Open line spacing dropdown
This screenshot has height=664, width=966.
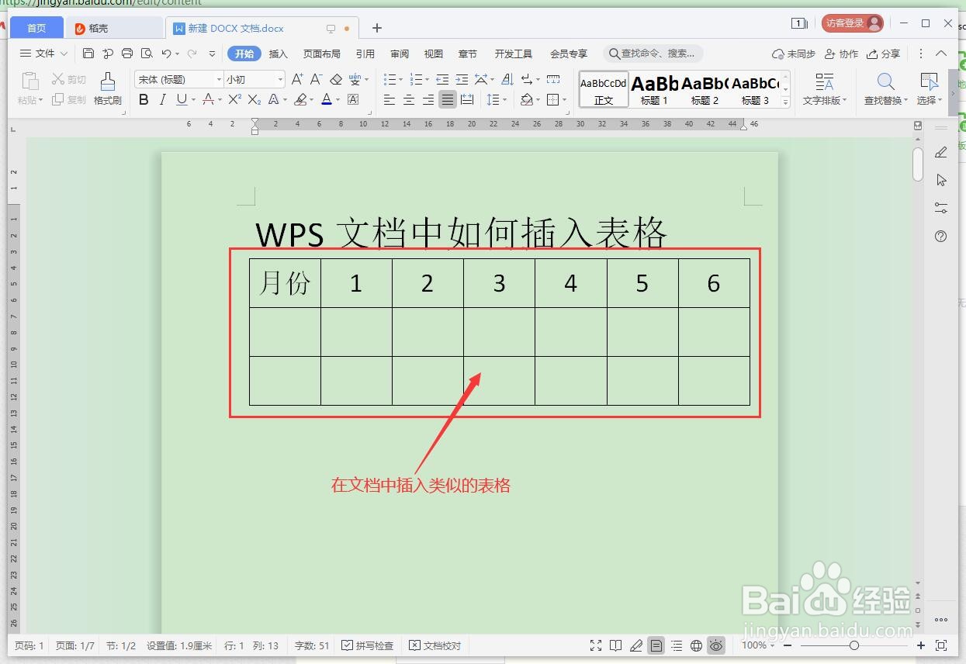coord(505,100)
